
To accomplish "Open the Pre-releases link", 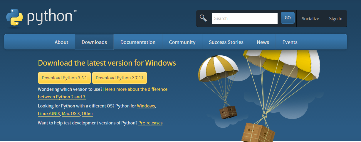I will (150, 123).
